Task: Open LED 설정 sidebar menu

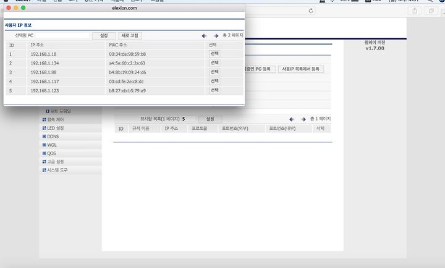Action: pyautogui.click(x=56, y=128)
